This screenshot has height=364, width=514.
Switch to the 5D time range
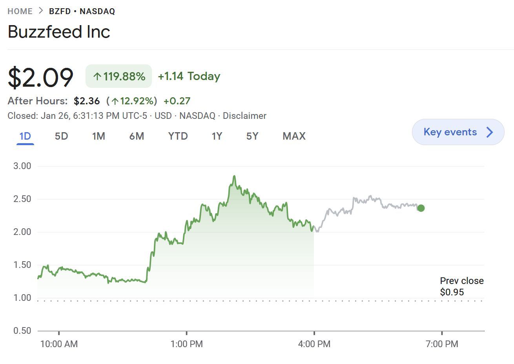click(61, 136)
